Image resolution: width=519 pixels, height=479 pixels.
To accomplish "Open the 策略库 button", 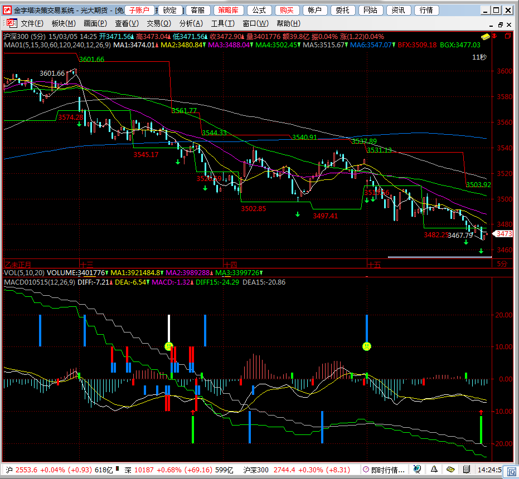I will click(x=228, y=10).
